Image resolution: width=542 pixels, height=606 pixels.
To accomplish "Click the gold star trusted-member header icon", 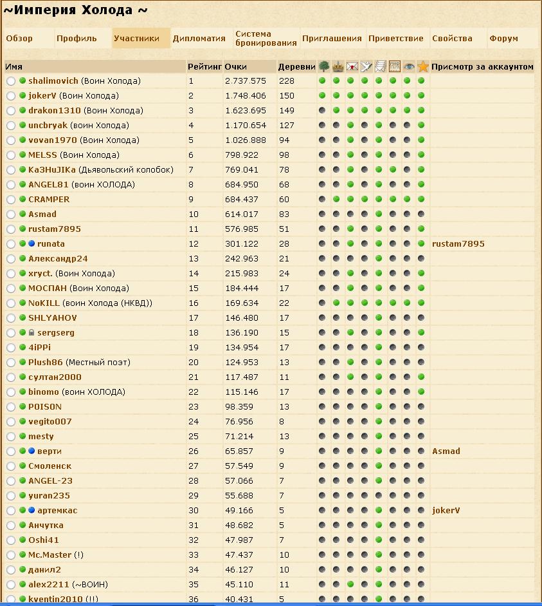I will [x=423, y=66].
